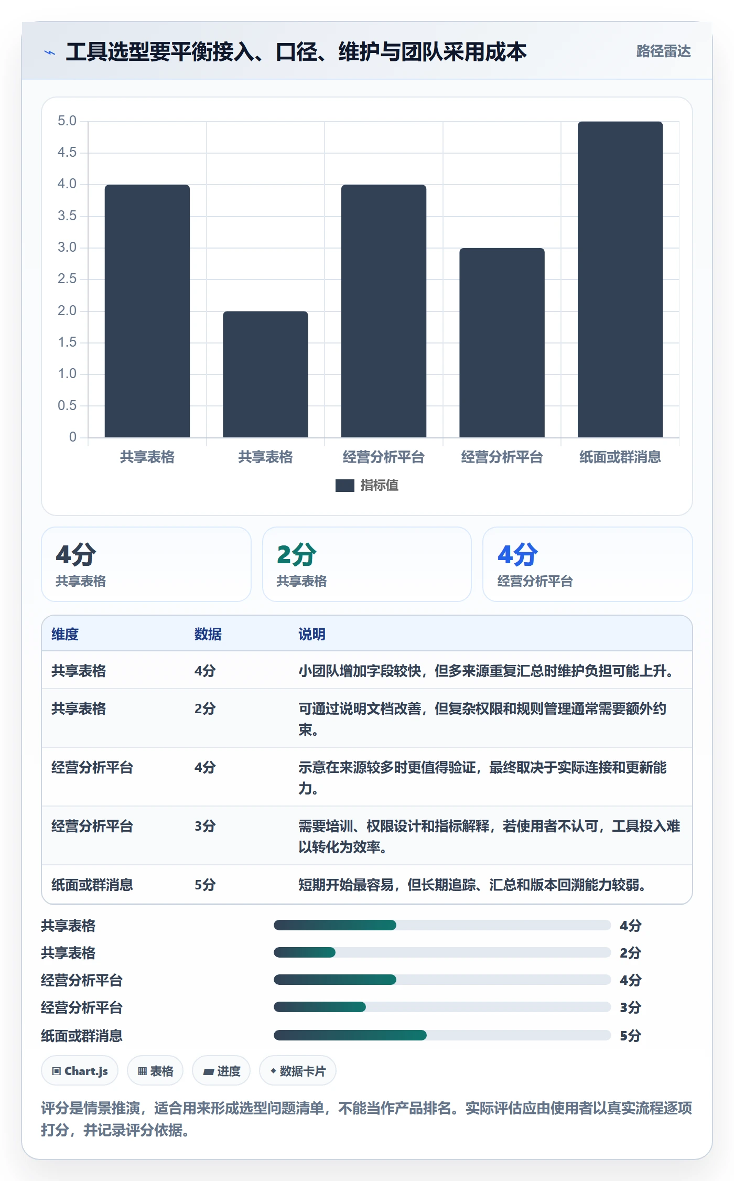Open the green 2分 共享表格 data card
The width and height of the screenshot is (734, 1181).
coord(367,564)
